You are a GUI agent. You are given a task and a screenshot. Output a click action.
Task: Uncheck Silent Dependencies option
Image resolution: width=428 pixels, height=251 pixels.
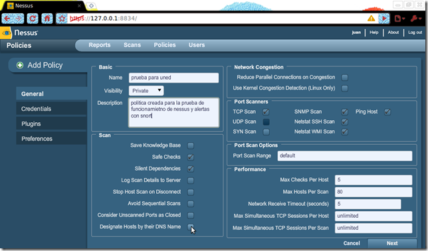[191, 169]
